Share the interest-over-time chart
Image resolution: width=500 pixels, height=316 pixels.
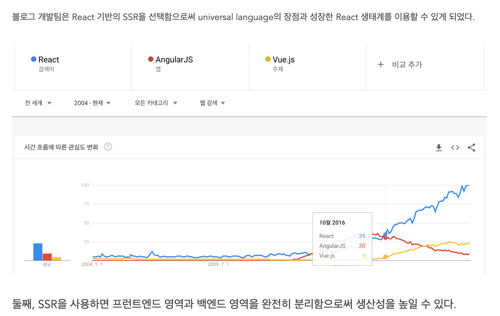coord(471,148)
